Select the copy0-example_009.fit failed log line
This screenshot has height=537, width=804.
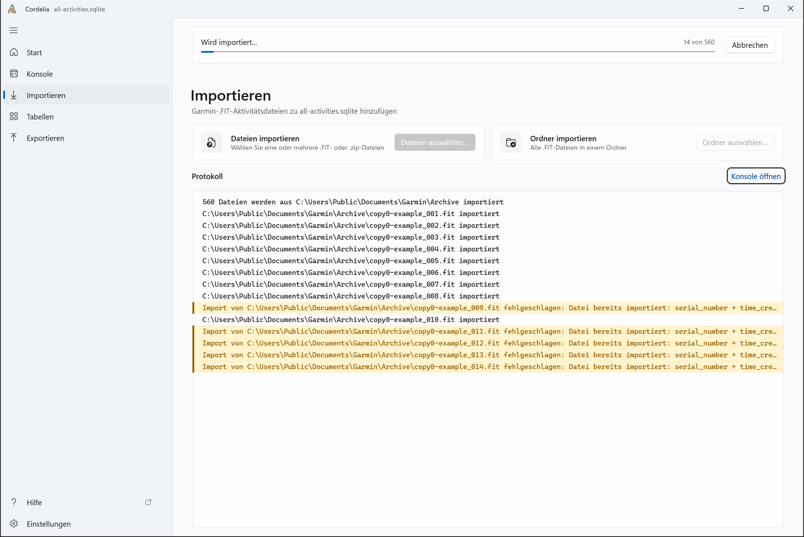coord(488,308)
